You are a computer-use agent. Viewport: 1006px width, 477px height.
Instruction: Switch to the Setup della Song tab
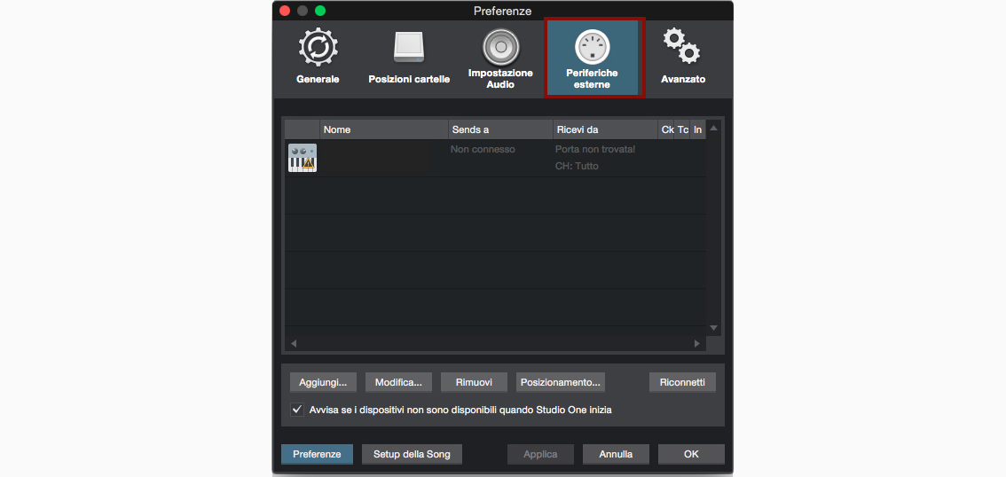pos(412,454)
